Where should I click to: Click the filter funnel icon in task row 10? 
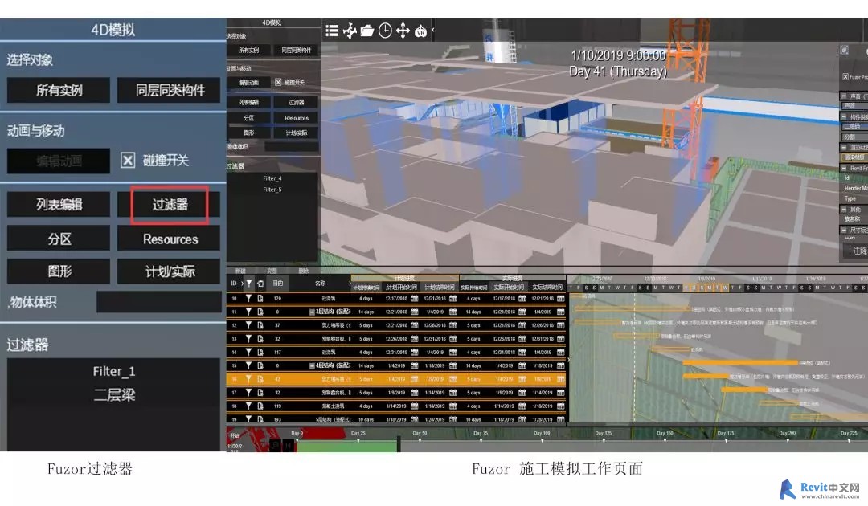tap(248, 298)
